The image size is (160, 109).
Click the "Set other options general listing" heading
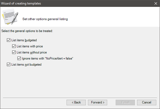tap(45, 19)
